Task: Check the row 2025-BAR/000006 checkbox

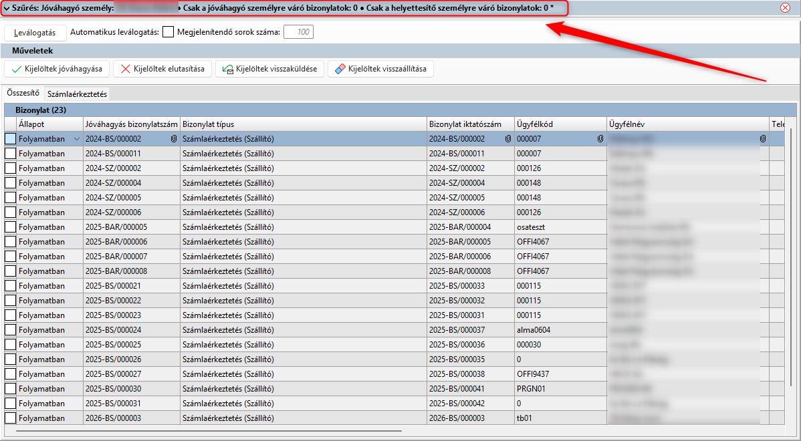Action: point(10,241)
